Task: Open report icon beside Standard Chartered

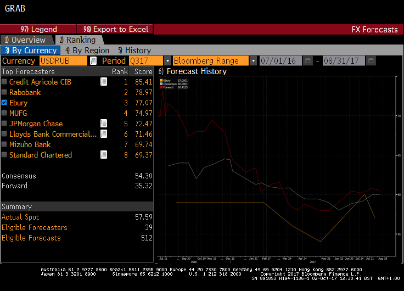Action: click(104, 155)
